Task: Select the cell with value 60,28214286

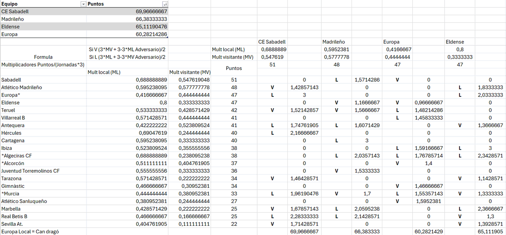Action: [x=127, y=34]
